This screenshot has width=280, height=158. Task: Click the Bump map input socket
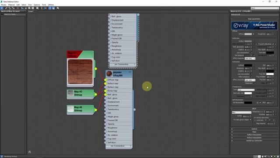coord(105,91)
